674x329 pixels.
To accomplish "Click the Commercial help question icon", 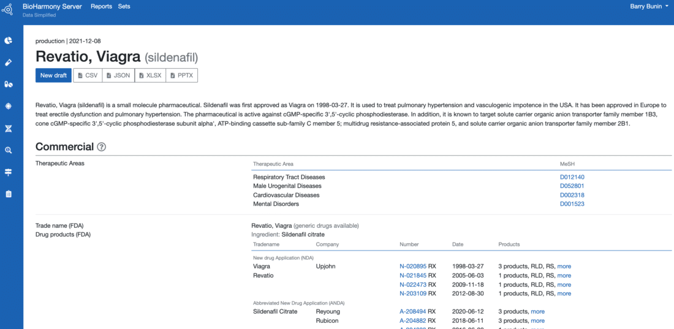I will (102, 147).
